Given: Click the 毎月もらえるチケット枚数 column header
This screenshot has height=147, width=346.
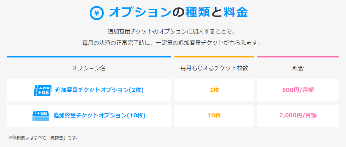Looking at the screenshot, I should pos(214,68).
